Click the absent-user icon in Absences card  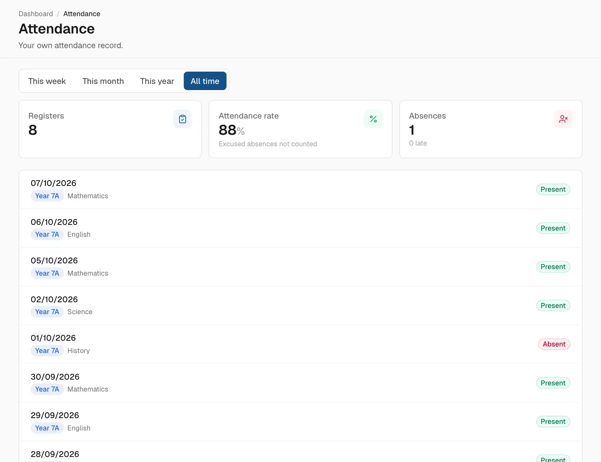tap(563, 119)
